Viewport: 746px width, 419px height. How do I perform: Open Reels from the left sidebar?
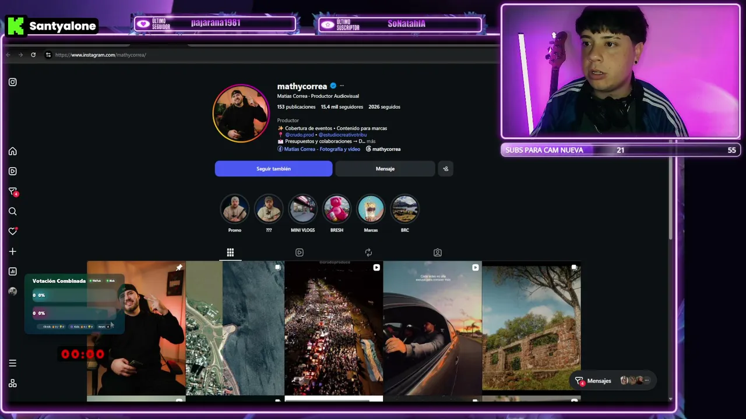pyautogui.click(x=13, y=171)
